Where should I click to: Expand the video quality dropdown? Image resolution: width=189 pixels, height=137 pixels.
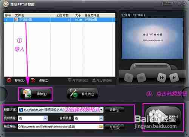(45, 118)
